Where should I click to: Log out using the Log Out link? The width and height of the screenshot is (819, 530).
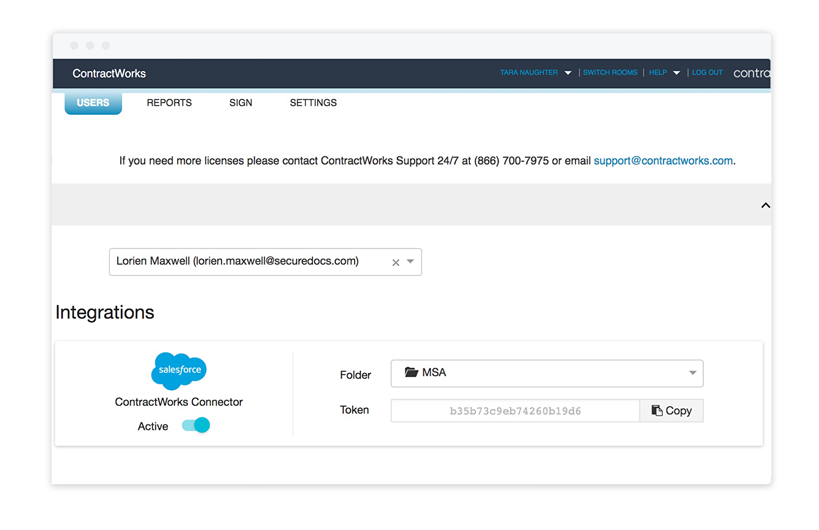[x=707, y=73]
